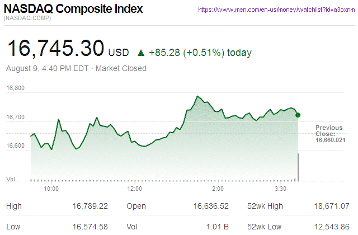Click the 3:30 time axis label
Viewport: 358px width, 235px height.
(x=280, y=189)
